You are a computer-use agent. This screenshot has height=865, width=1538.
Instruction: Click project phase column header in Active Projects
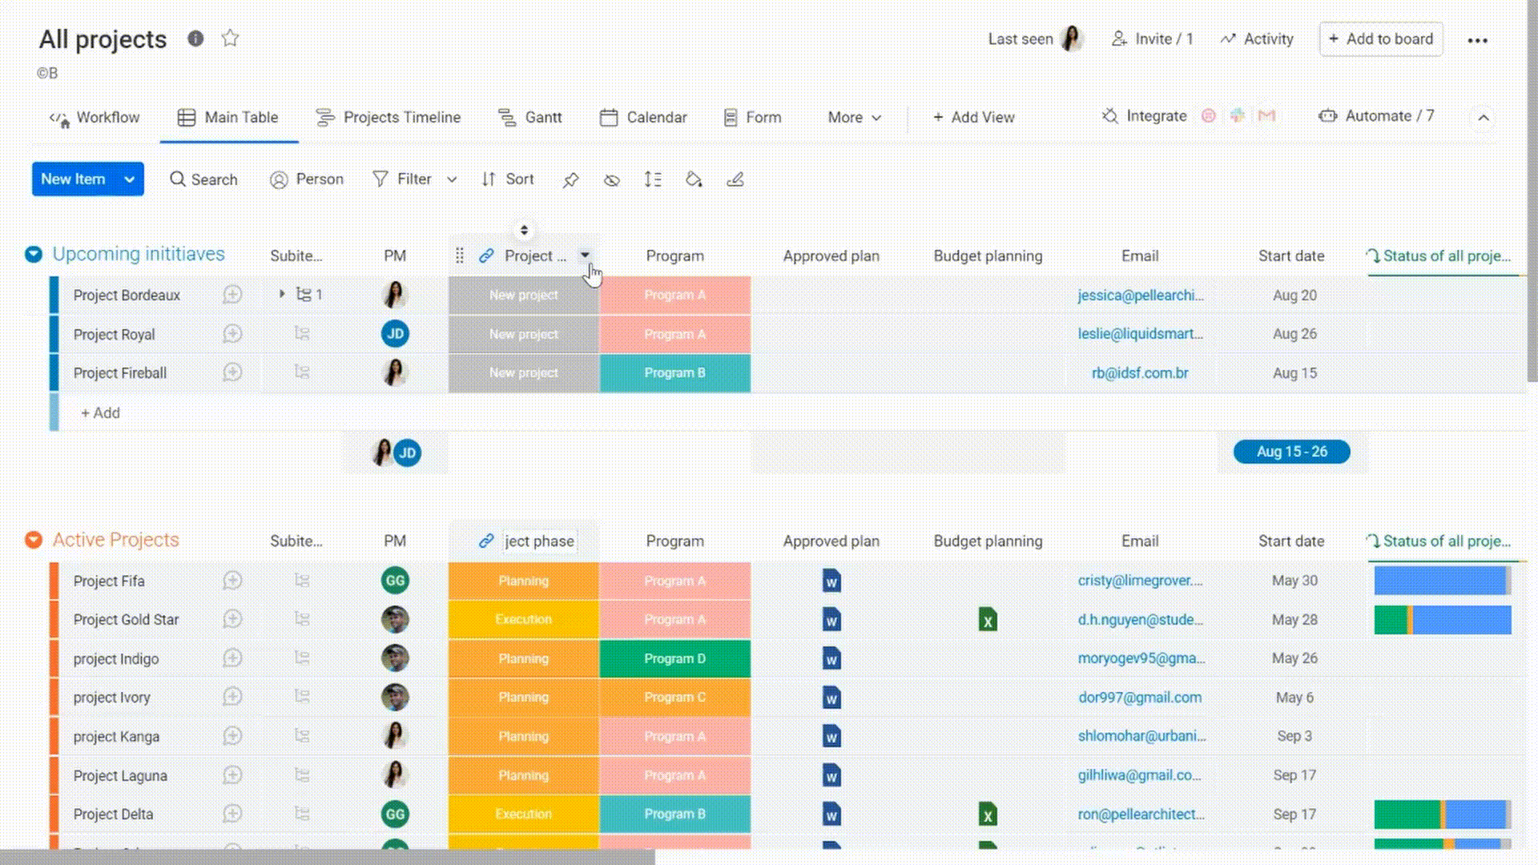538,541
